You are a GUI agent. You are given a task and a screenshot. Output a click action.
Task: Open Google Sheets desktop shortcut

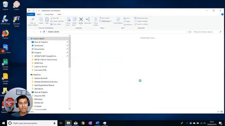click(6, 64)
